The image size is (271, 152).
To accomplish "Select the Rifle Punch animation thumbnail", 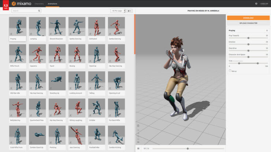I will click(x=18, y=54).
